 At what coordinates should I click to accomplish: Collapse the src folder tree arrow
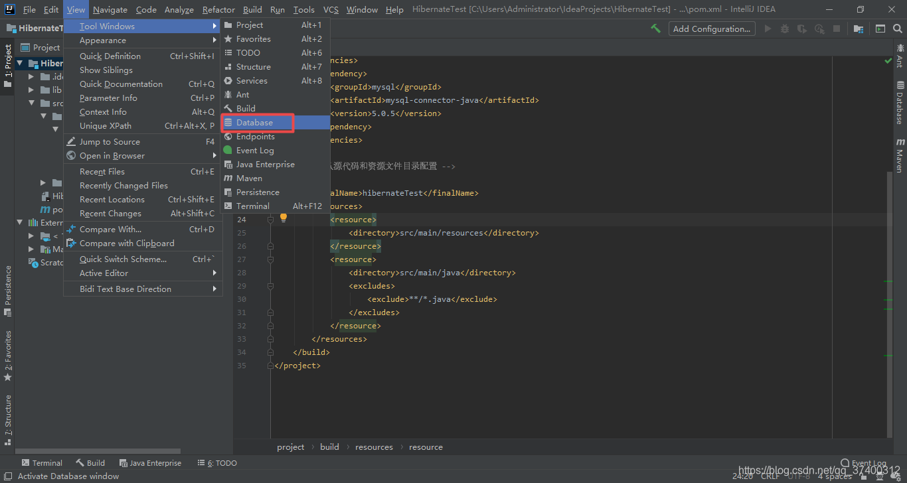[x=31, y=103]
